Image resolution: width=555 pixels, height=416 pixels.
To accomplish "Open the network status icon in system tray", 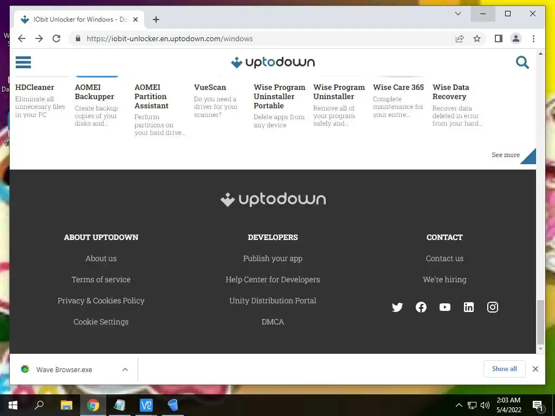I will (x=472, y=405).
